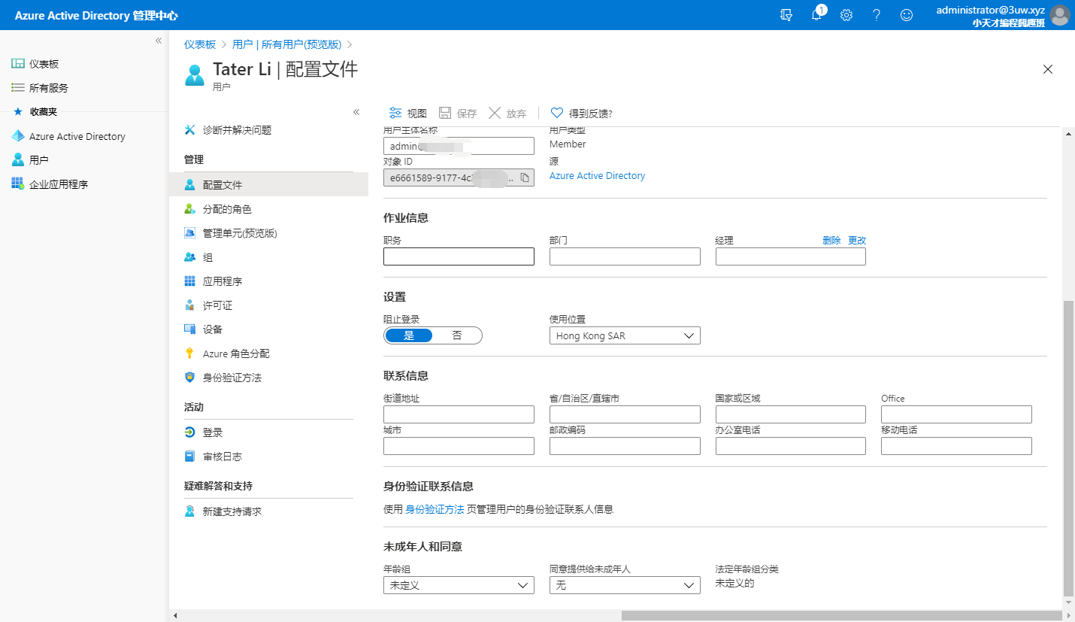Click the 国家或区域 input field
1075x622 pixels.
[790, 414]
